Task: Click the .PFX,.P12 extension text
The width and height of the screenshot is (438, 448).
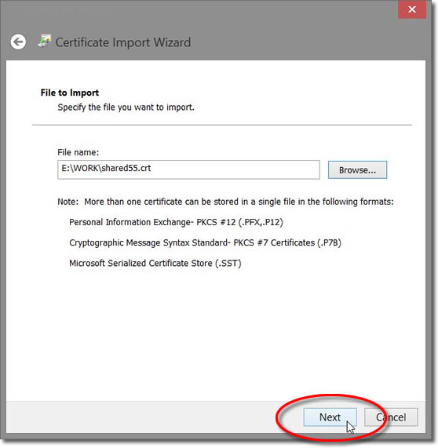Action: coord(261,222)
